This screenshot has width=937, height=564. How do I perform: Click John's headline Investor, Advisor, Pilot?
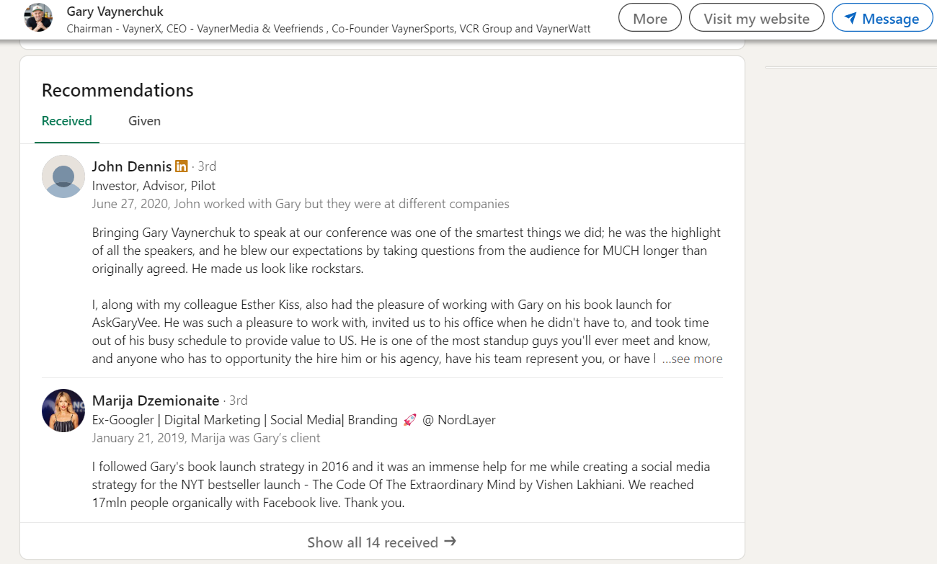[154, 185]
